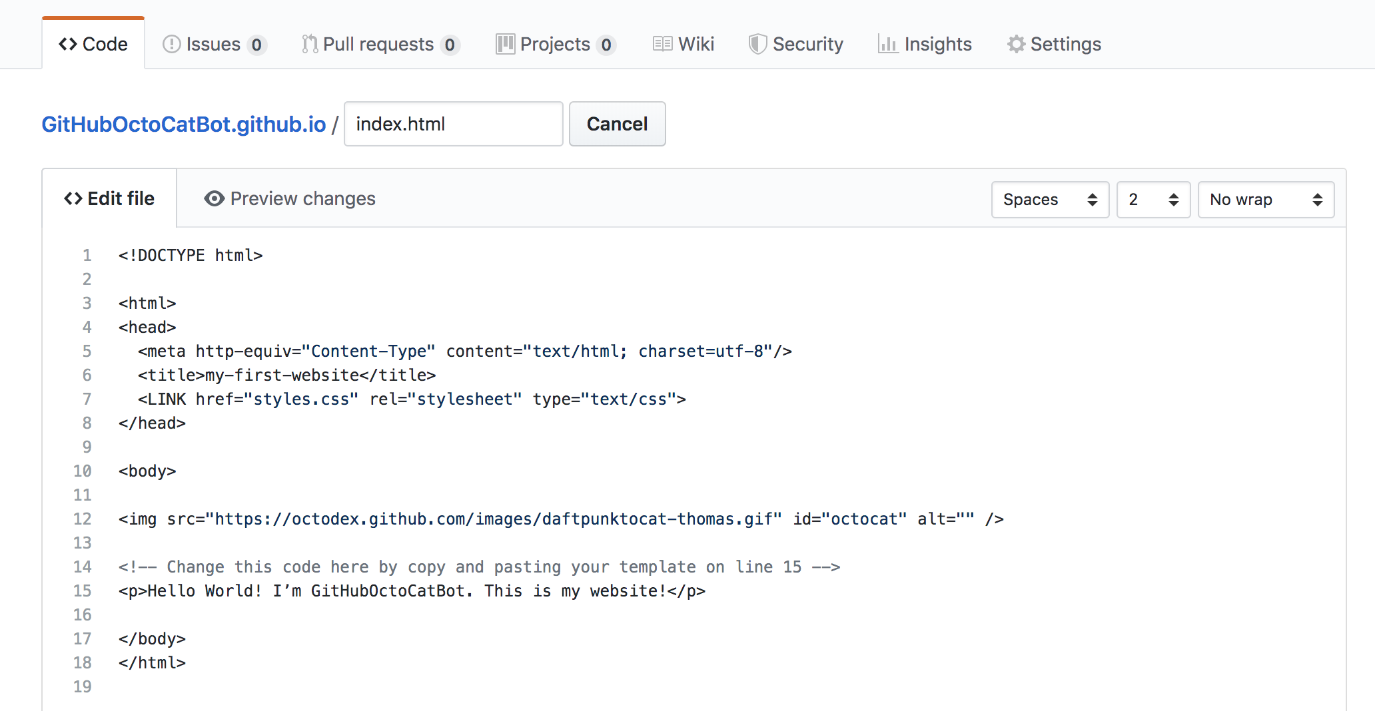Click the Pull requests count badge
The image size is (1375, 711).
click(x=450, y=45)
